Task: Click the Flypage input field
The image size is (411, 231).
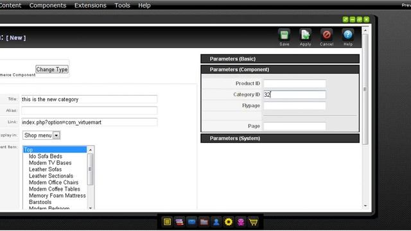Action: (295, 105)
